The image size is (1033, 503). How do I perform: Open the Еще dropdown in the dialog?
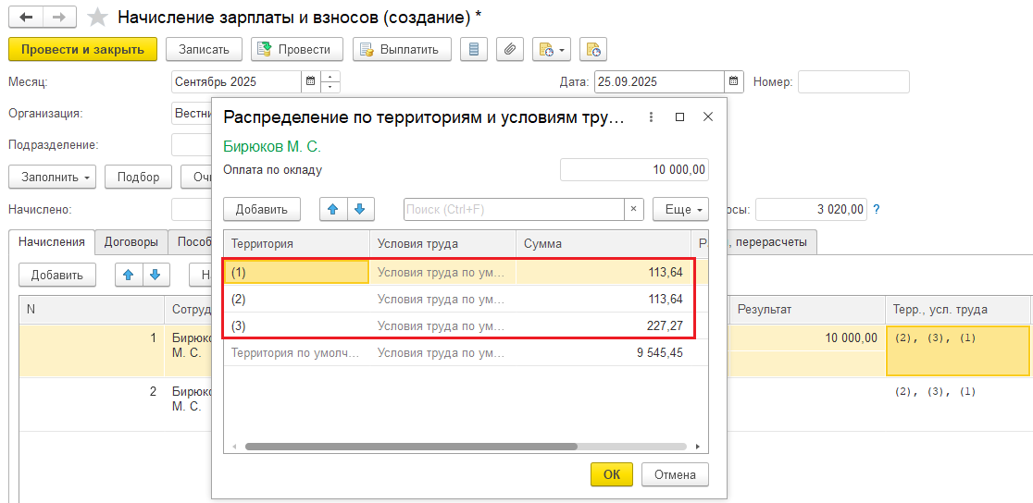click(x=680, y=209)
